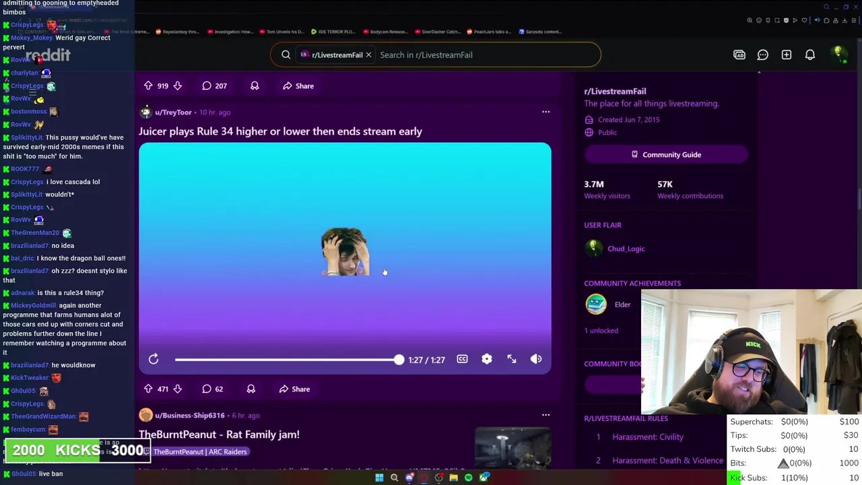Open the u/TreyToor user profile
862x485 pixels.
pos(173,112)
